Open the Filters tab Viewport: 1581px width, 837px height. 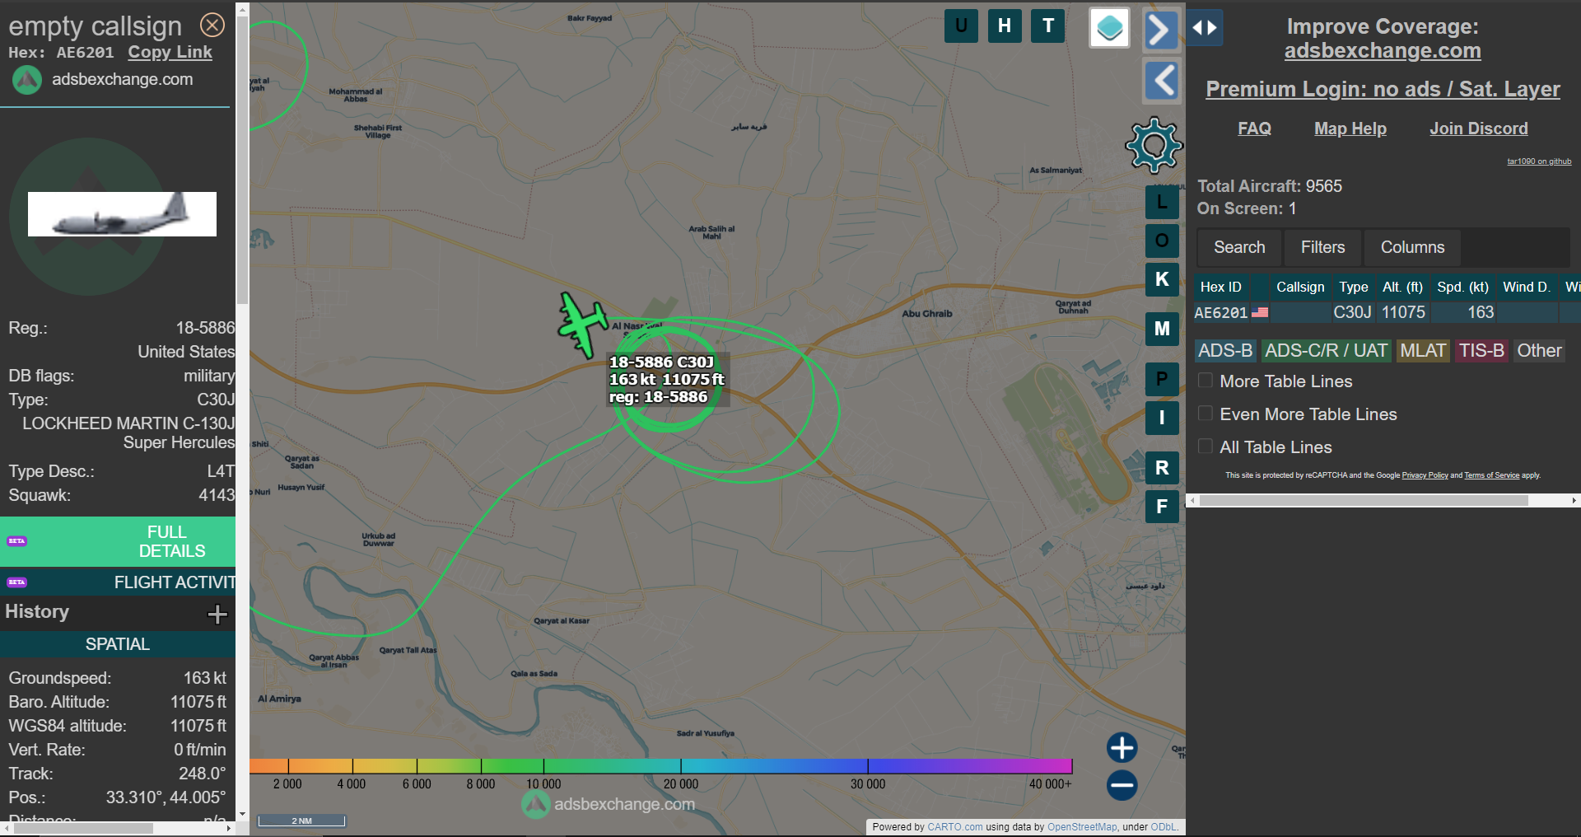click(x=1322, y=247)
